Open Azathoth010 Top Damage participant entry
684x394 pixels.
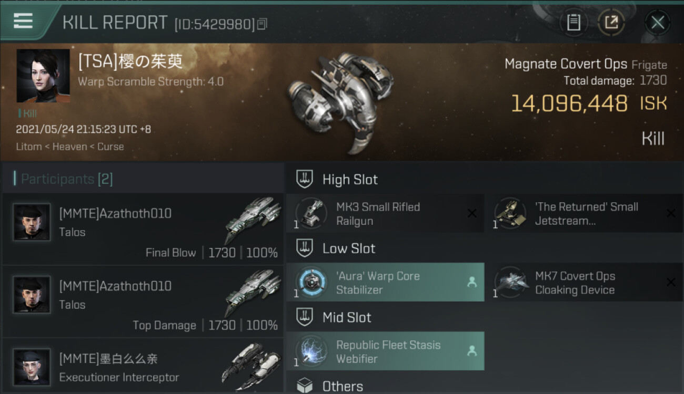pyautogui.click(x=143, y=302)
